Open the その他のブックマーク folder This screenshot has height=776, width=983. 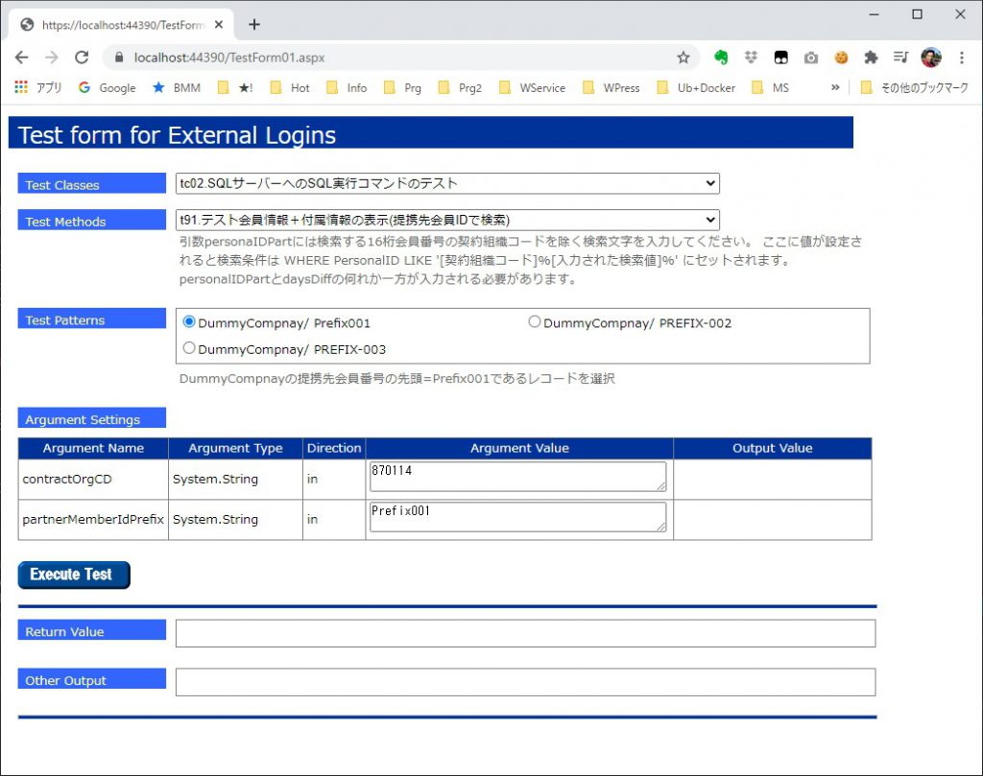pyautogui.click(x=915, y=87)
